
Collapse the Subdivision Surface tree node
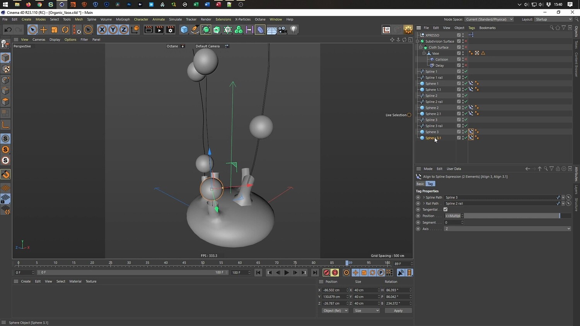tap(418, 41)
